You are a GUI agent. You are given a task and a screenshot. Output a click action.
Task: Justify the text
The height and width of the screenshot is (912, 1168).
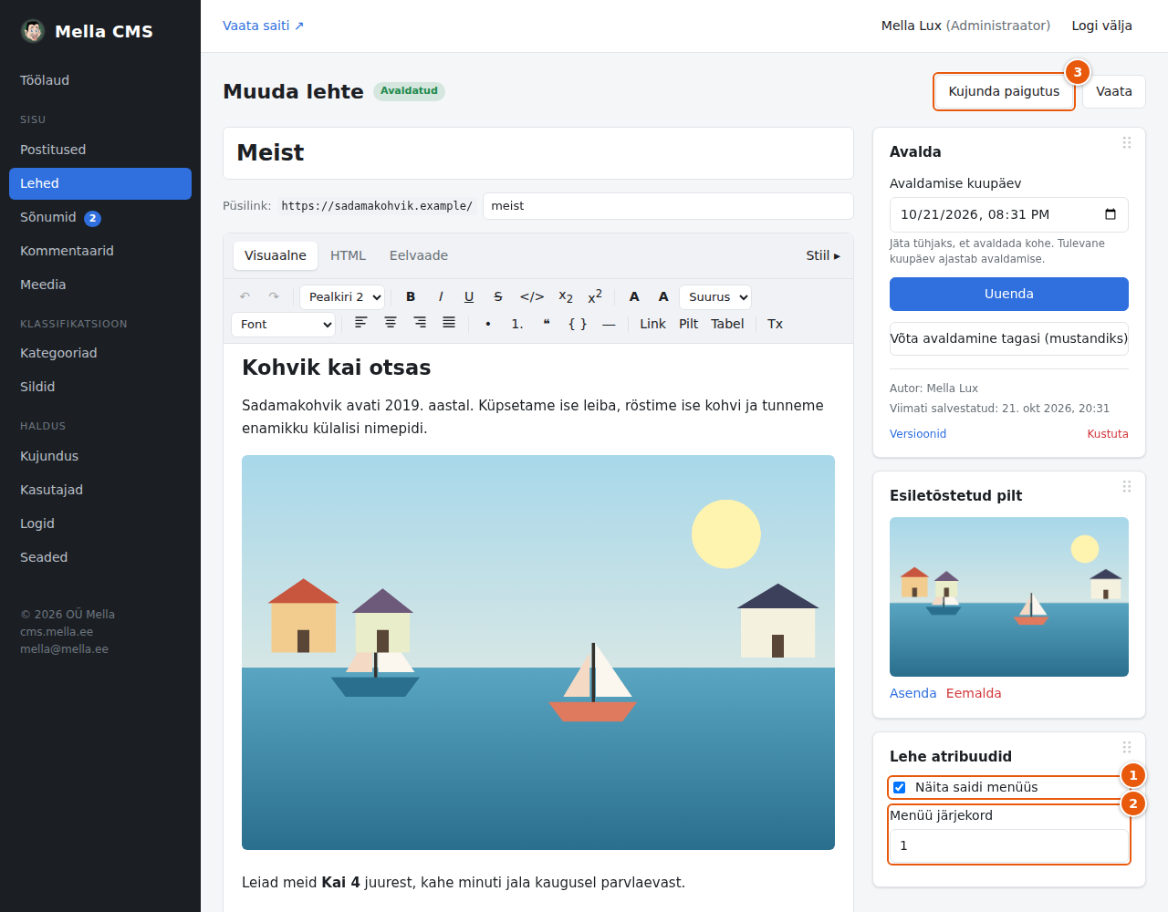tap(449, 324)
